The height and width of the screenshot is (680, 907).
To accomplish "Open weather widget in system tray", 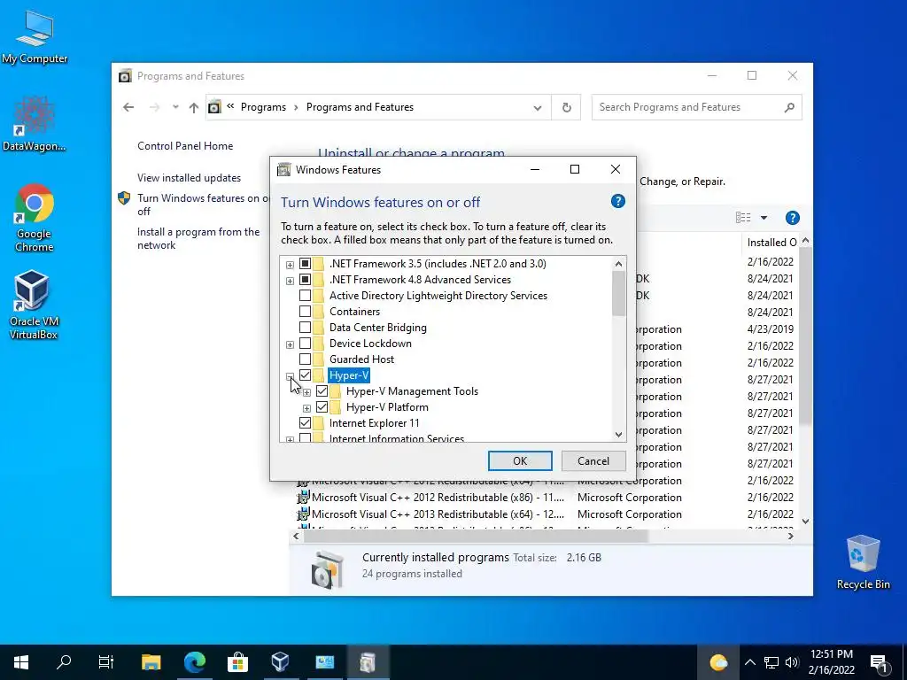I will tap(717, 662).
